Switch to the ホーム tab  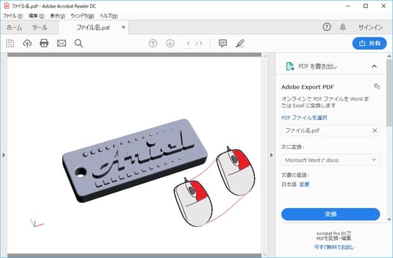tap(14, 27)
